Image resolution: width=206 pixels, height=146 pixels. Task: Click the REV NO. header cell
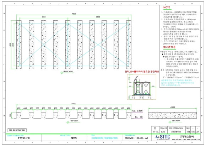[x=156, y=132]
